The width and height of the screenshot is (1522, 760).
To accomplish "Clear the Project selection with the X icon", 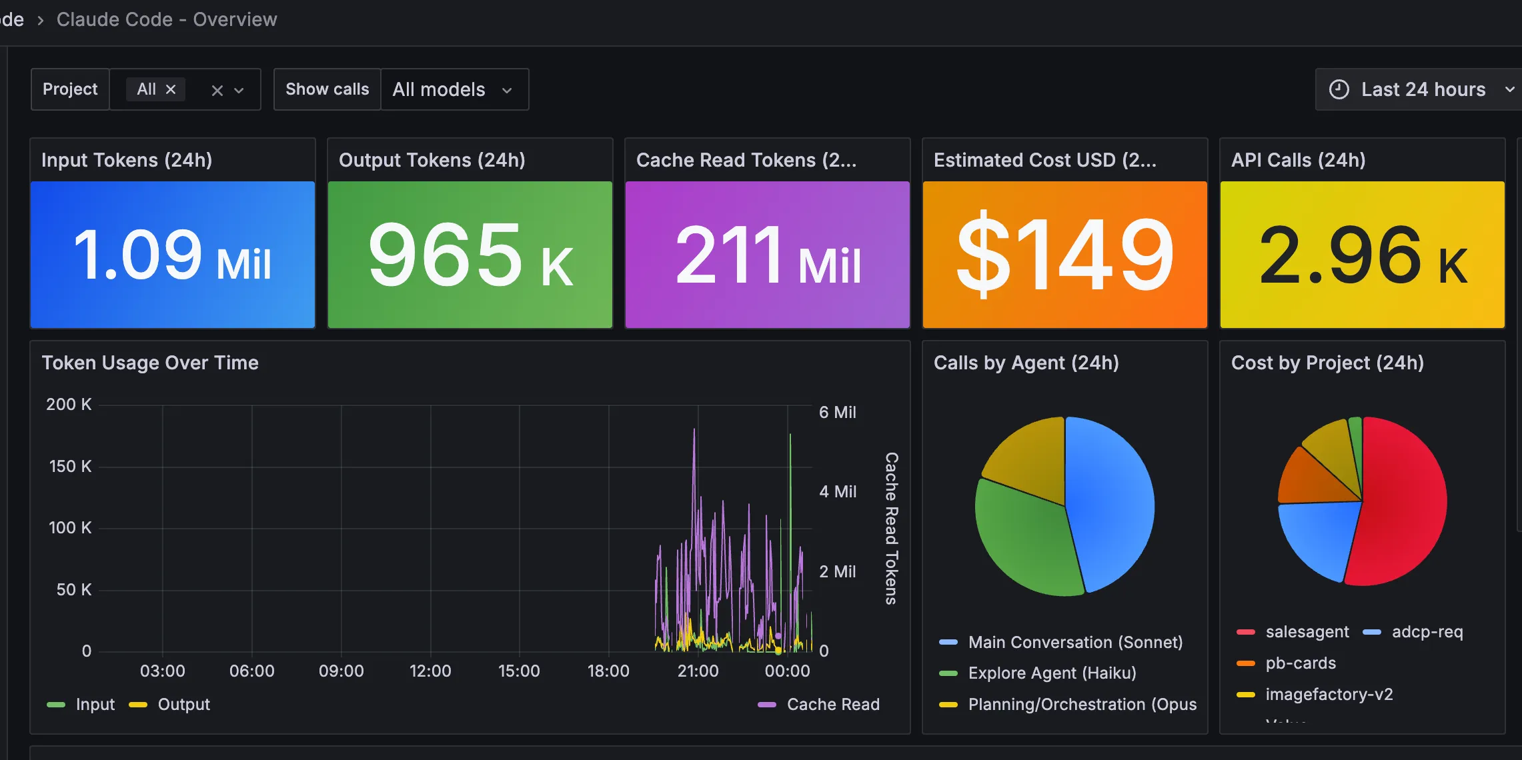I will [217, 89].
